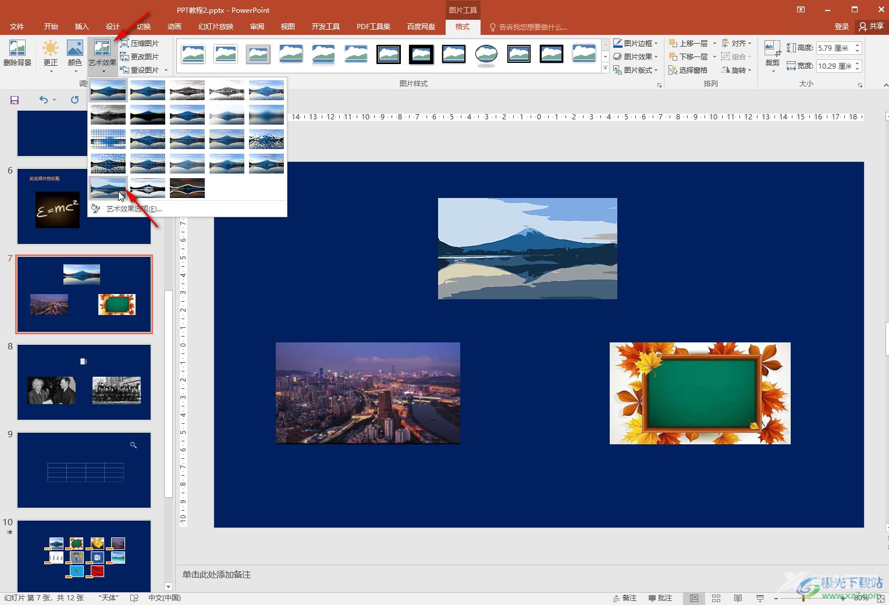Click the Undo icon
Screen dimensions: 889x605
tap(44, 100)
